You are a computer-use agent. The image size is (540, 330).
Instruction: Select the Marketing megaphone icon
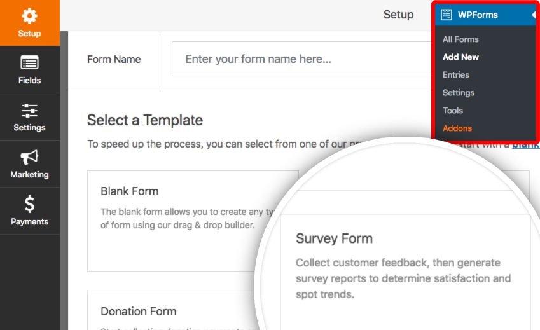point(29,157)
